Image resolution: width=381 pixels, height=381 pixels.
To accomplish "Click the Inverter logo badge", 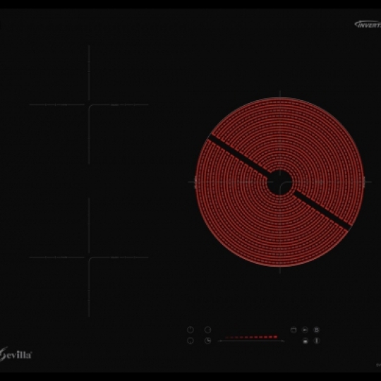I will coord(368,24).
